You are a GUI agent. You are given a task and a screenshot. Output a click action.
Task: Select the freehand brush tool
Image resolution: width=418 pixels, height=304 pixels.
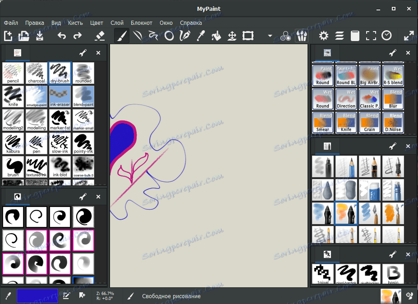[121, 36]
